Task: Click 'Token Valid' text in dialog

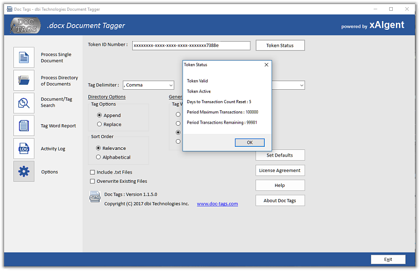Action: (197, 81)
